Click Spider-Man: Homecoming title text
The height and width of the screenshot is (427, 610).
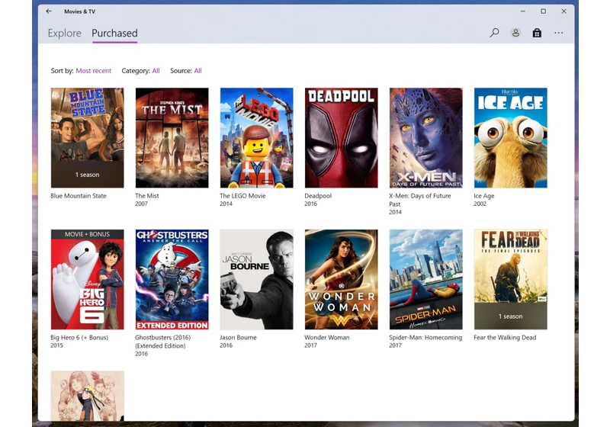click(x=425, y=337)
